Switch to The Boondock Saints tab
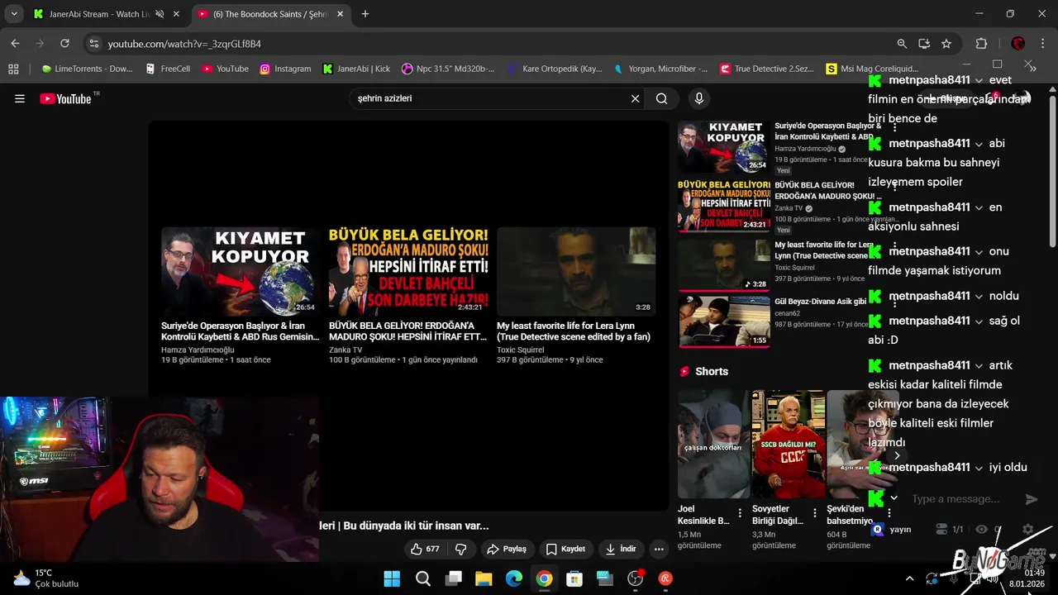1058x595 pixels. coord(270,14)
